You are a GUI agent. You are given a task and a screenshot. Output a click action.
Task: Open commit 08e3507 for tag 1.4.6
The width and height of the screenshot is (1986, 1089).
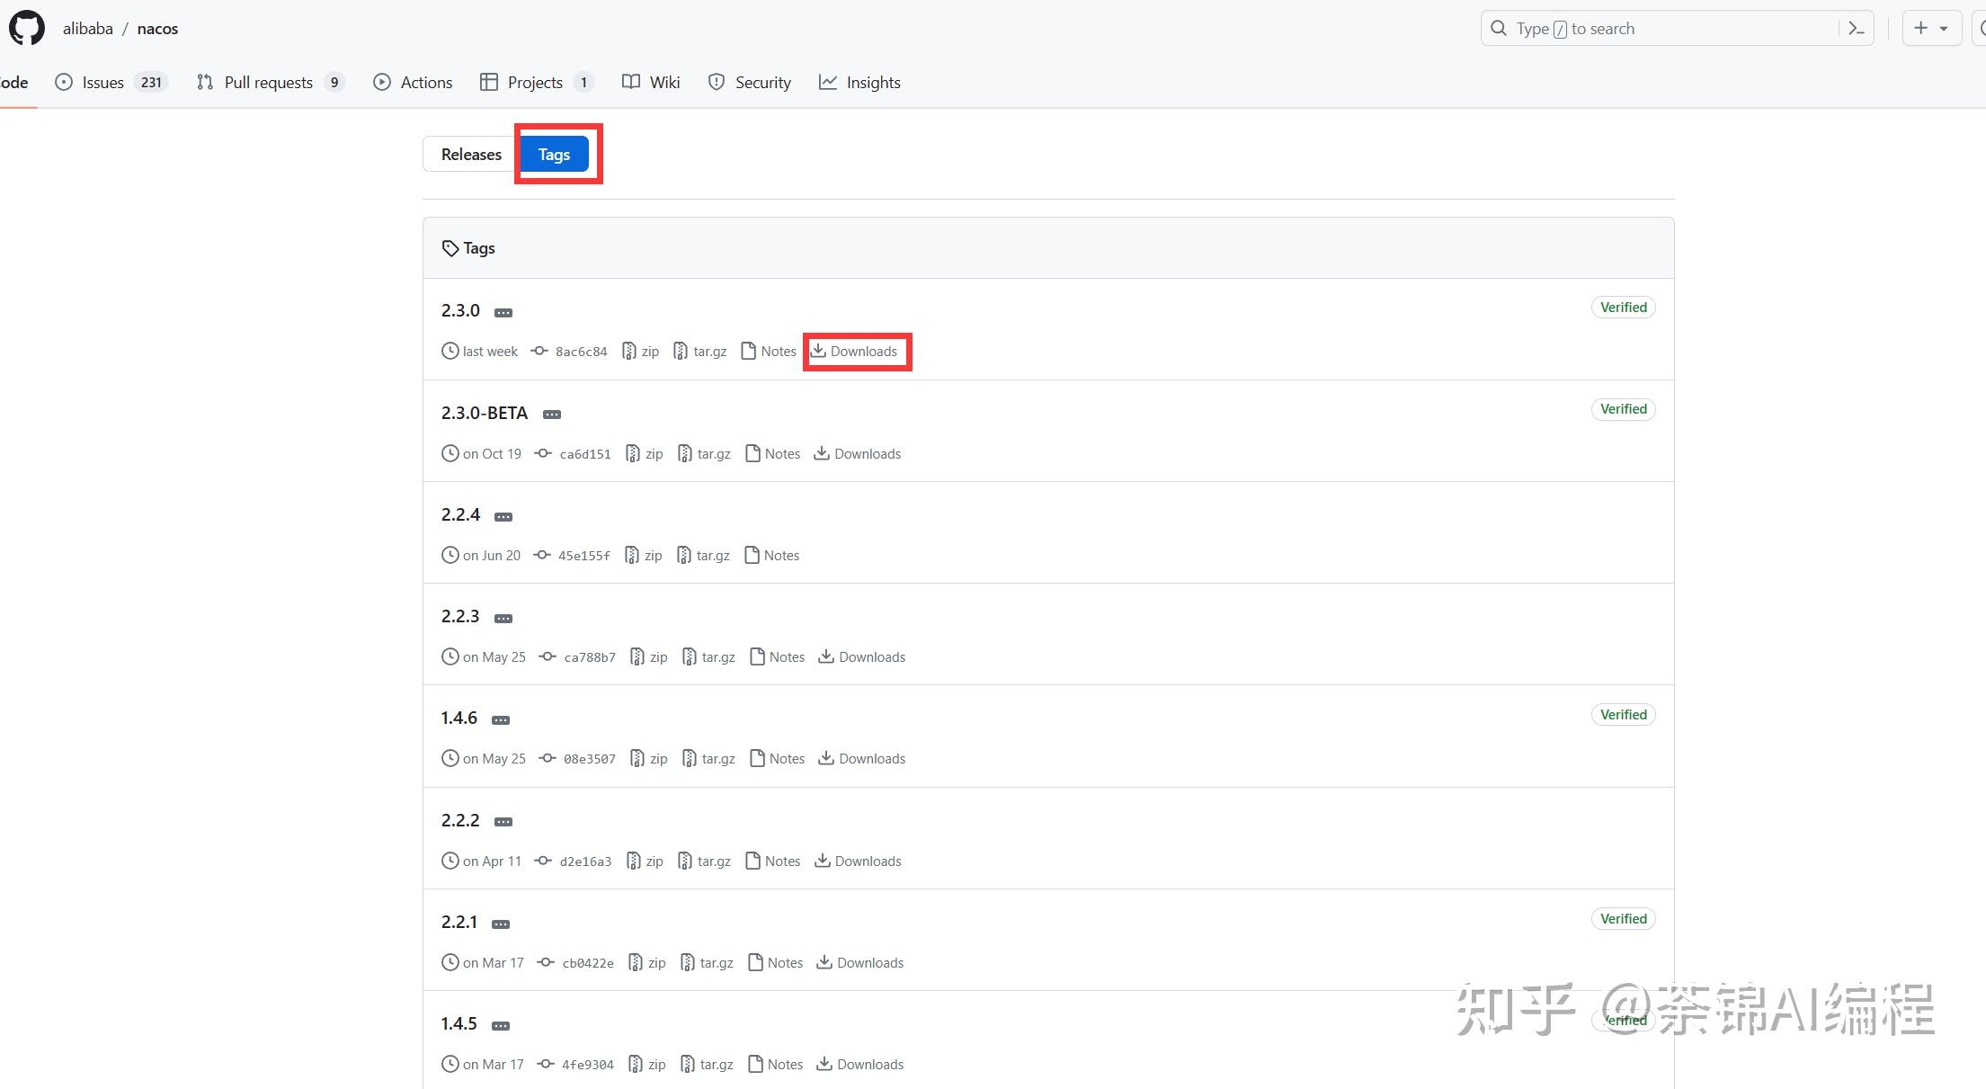(589, 759)
